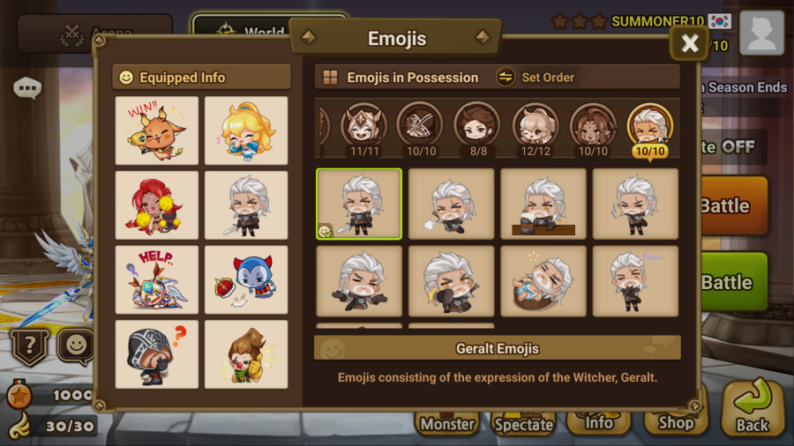This screenshot has width=794, height=446.
Task: Open the Shop button
Action: tap(676, 420)
